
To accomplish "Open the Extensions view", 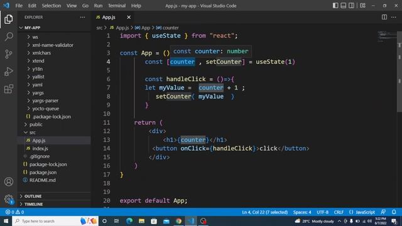I will 8,89.
